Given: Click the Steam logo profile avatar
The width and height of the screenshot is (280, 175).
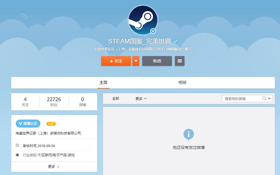Looking at the screenshot, I should coord(143,20).
